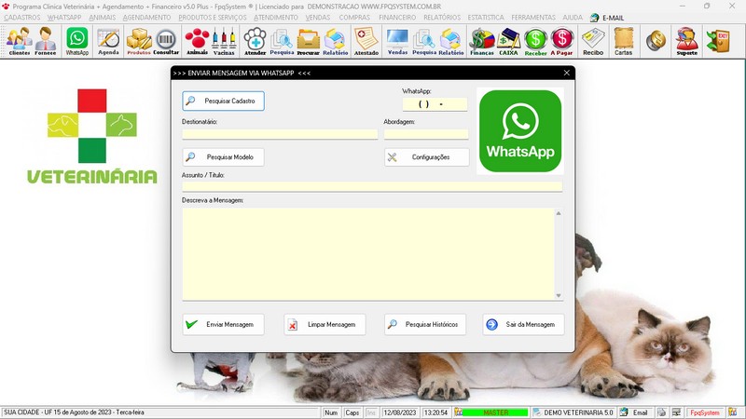The image size is (746, 419).
Task: Click the Atender paw-cross icon
Action: pyautogui.click(x=255, y=41)
